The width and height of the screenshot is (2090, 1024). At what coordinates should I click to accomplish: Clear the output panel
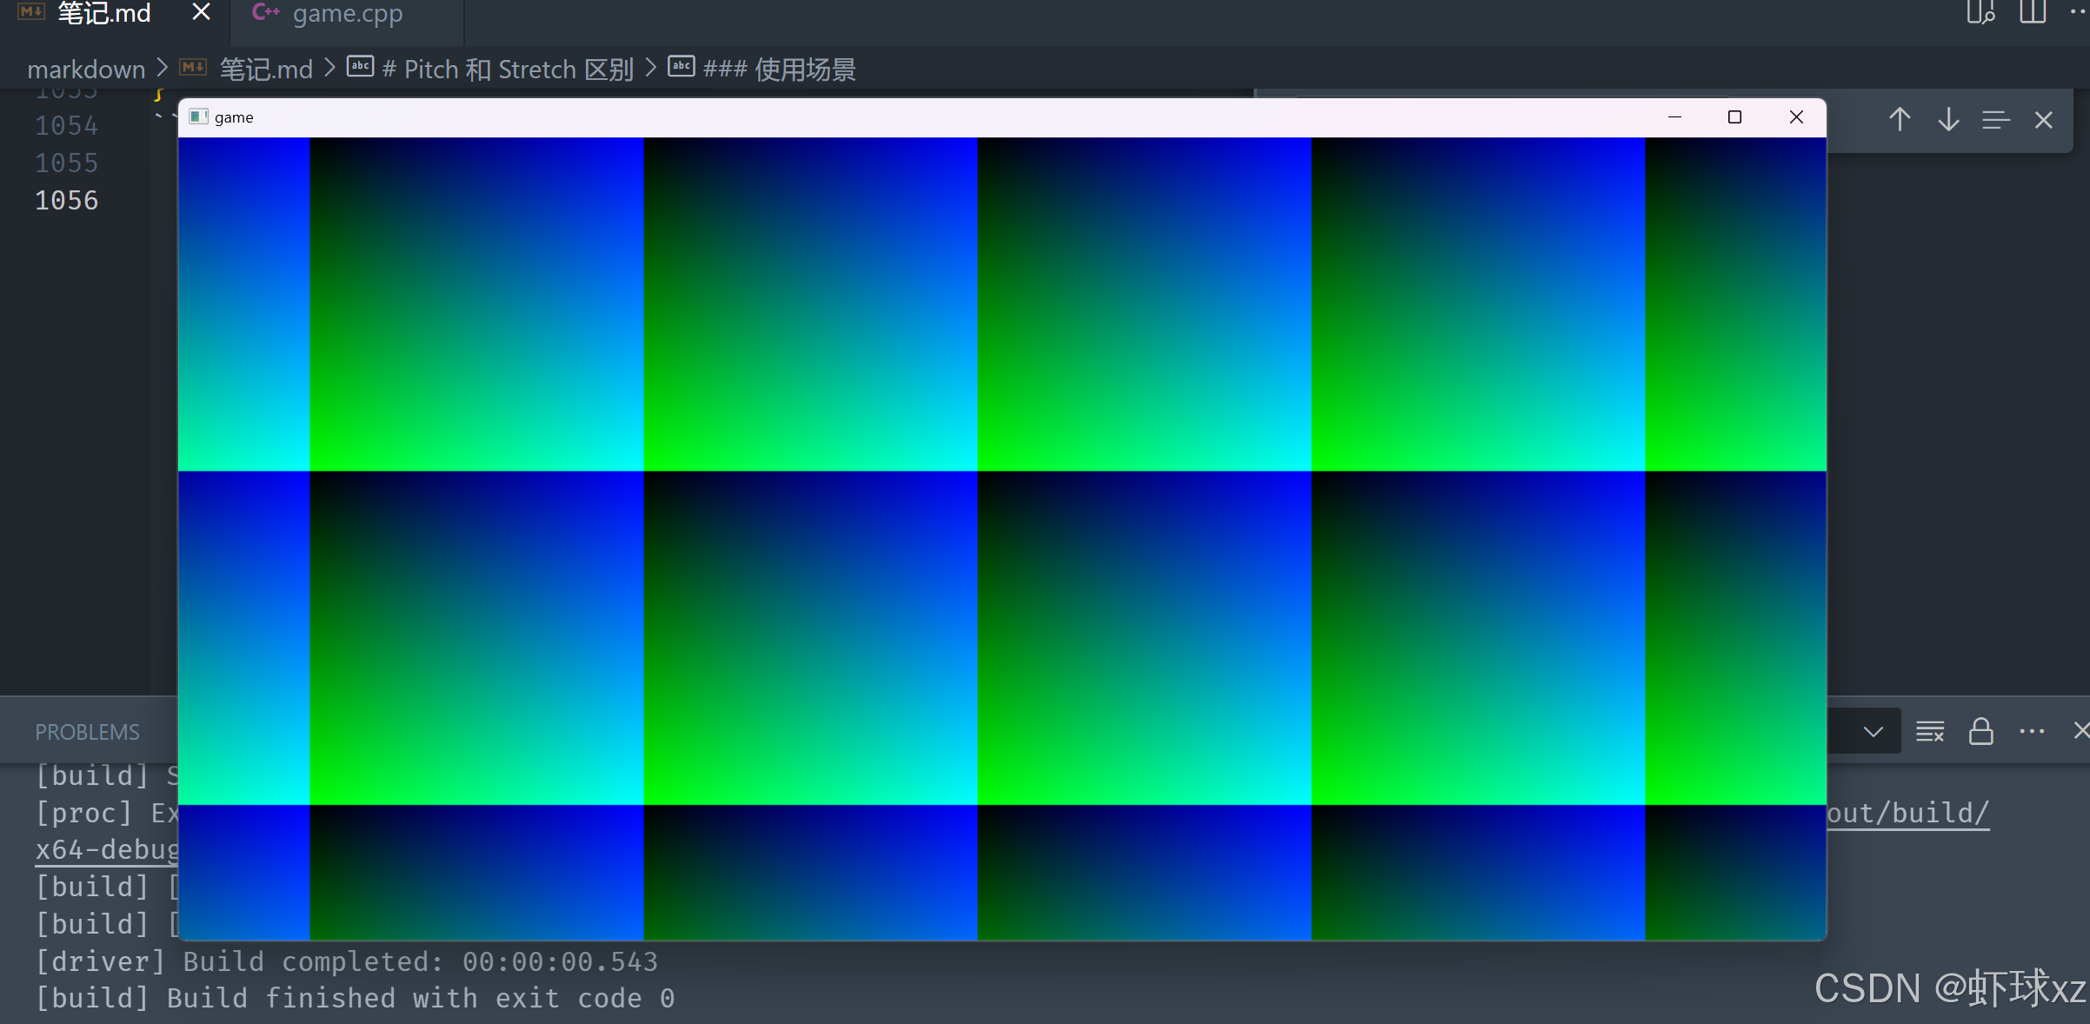tap(1930, 732)
